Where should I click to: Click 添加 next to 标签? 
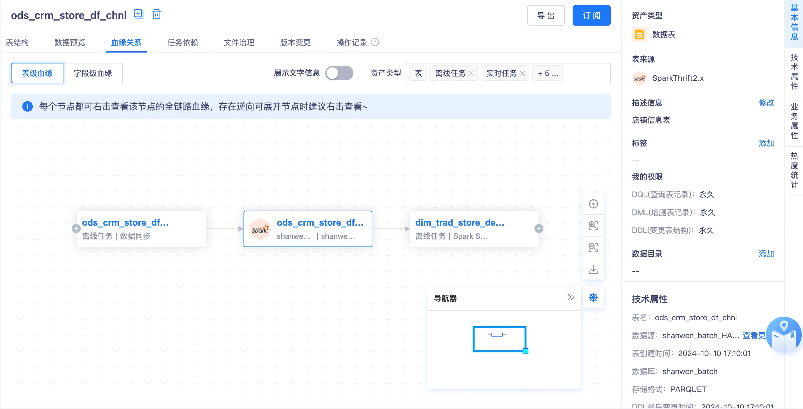pos(766,143)
